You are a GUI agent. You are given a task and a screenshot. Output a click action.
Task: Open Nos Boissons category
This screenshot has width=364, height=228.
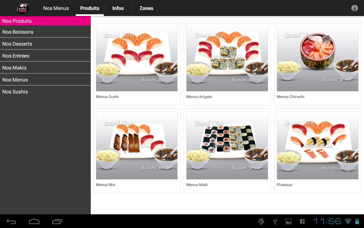pyautogui.click(x=45, y=32)
